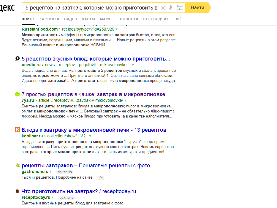Image resolution: width=277 pixels, height=208 pixels.
Task: Expand dropdown arrow next to 7ya.ru URL
Action: tap(125, 101)
